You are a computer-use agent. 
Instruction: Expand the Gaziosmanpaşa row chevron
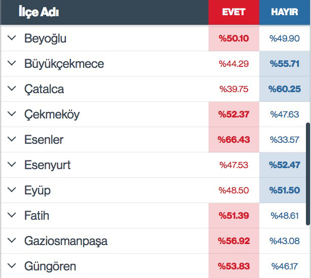point(12,241)
